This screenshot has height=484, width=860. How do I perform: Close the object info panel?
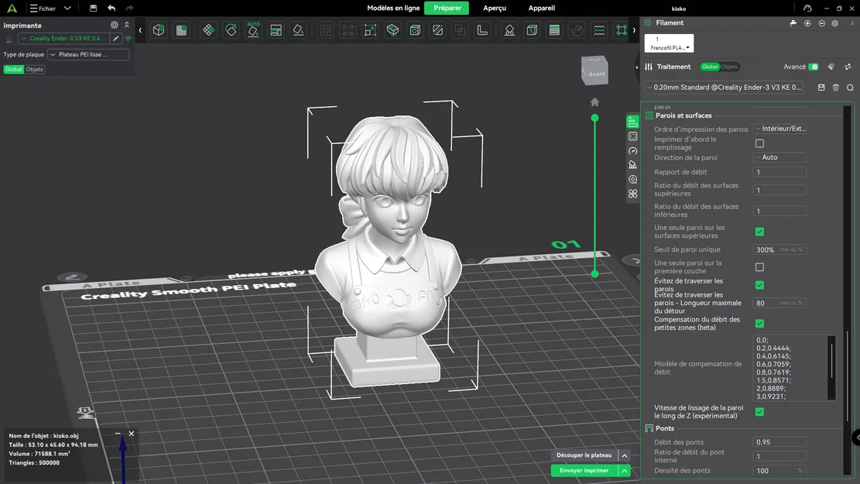coord(132,434)
